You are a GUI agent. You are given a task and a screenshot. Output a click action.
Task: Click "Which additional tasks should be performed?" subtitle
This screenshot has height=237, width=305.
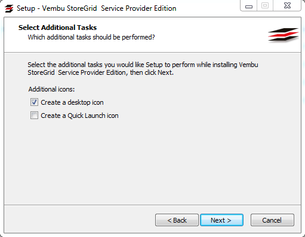(91, 37)
